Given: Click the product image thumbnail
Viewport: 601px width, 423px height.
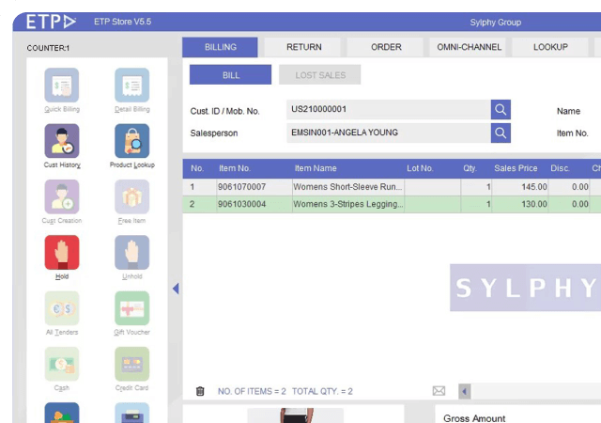Looking at the screenshot, I should point(296,415).
